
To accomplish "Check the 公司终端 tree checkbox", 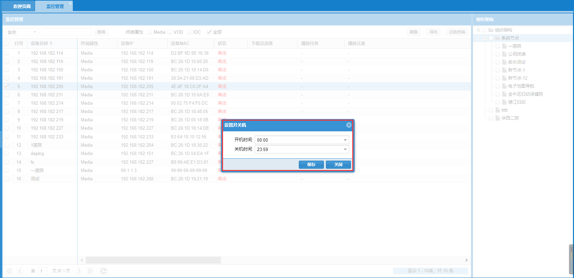I will pyautogui.click(x=498, y=54).
